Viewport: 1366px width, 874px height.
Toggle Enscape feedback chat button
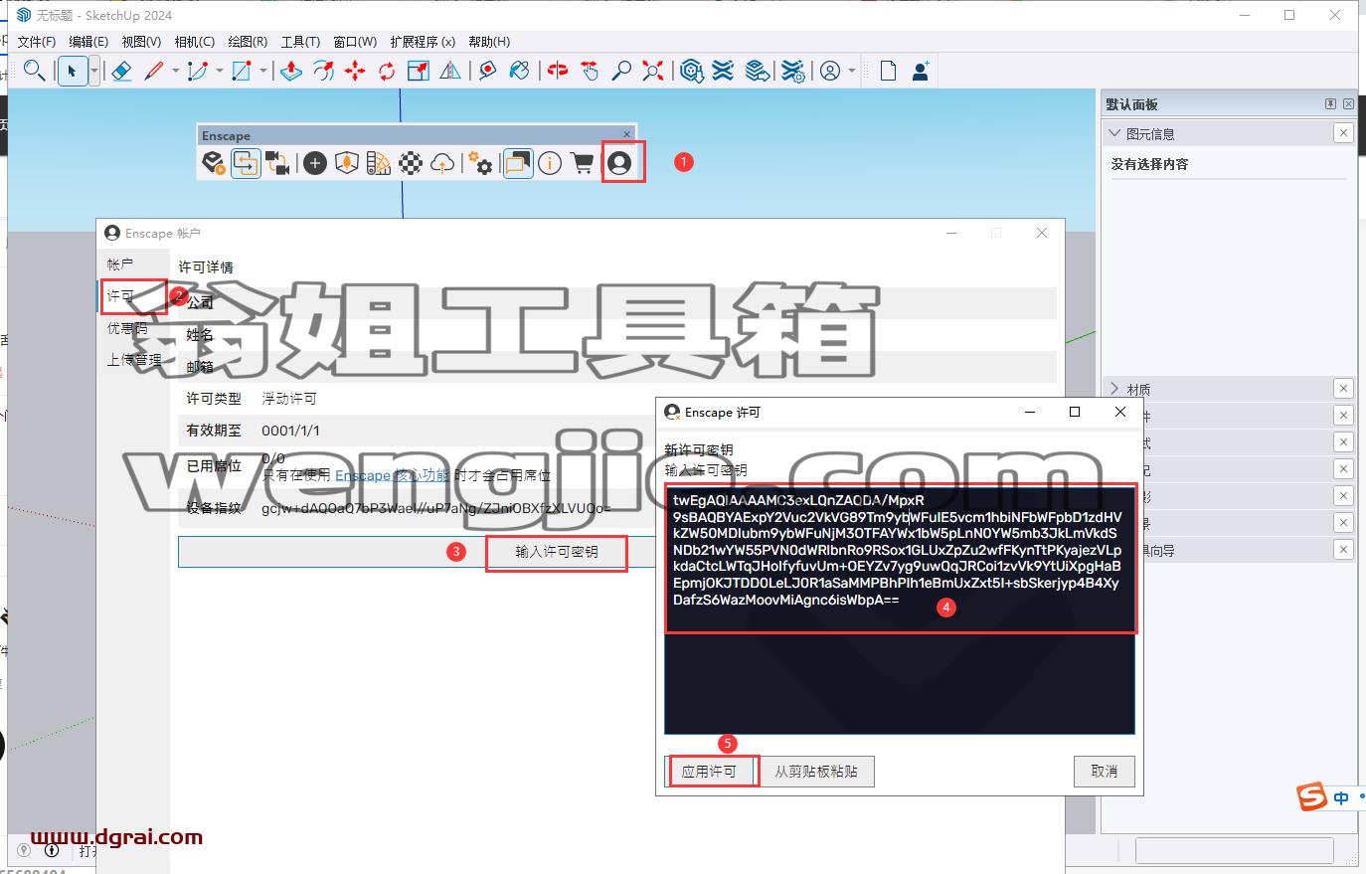(x=517, y=163)
